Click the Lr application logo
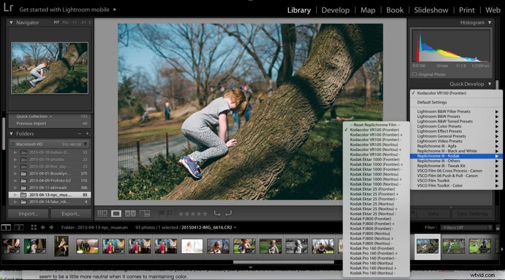Viewport: 505px width, 280px height. coord(8,7)
